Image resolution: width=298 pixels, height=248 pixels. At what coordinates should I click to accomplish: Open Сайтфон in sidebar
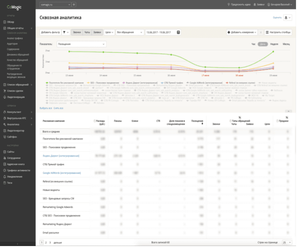12,138
